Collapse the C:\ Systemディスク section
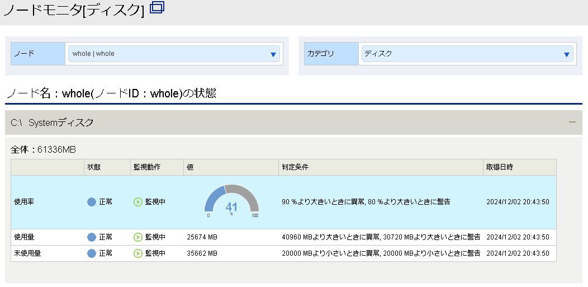Viewport: 588px width, 287px height. (572, 123)
